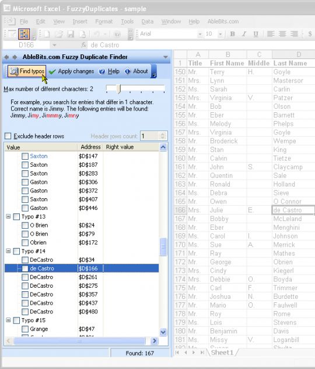Click the Header rows count input field
The height and width of the screenshot is (369, 315).
(x=150, y=136)
